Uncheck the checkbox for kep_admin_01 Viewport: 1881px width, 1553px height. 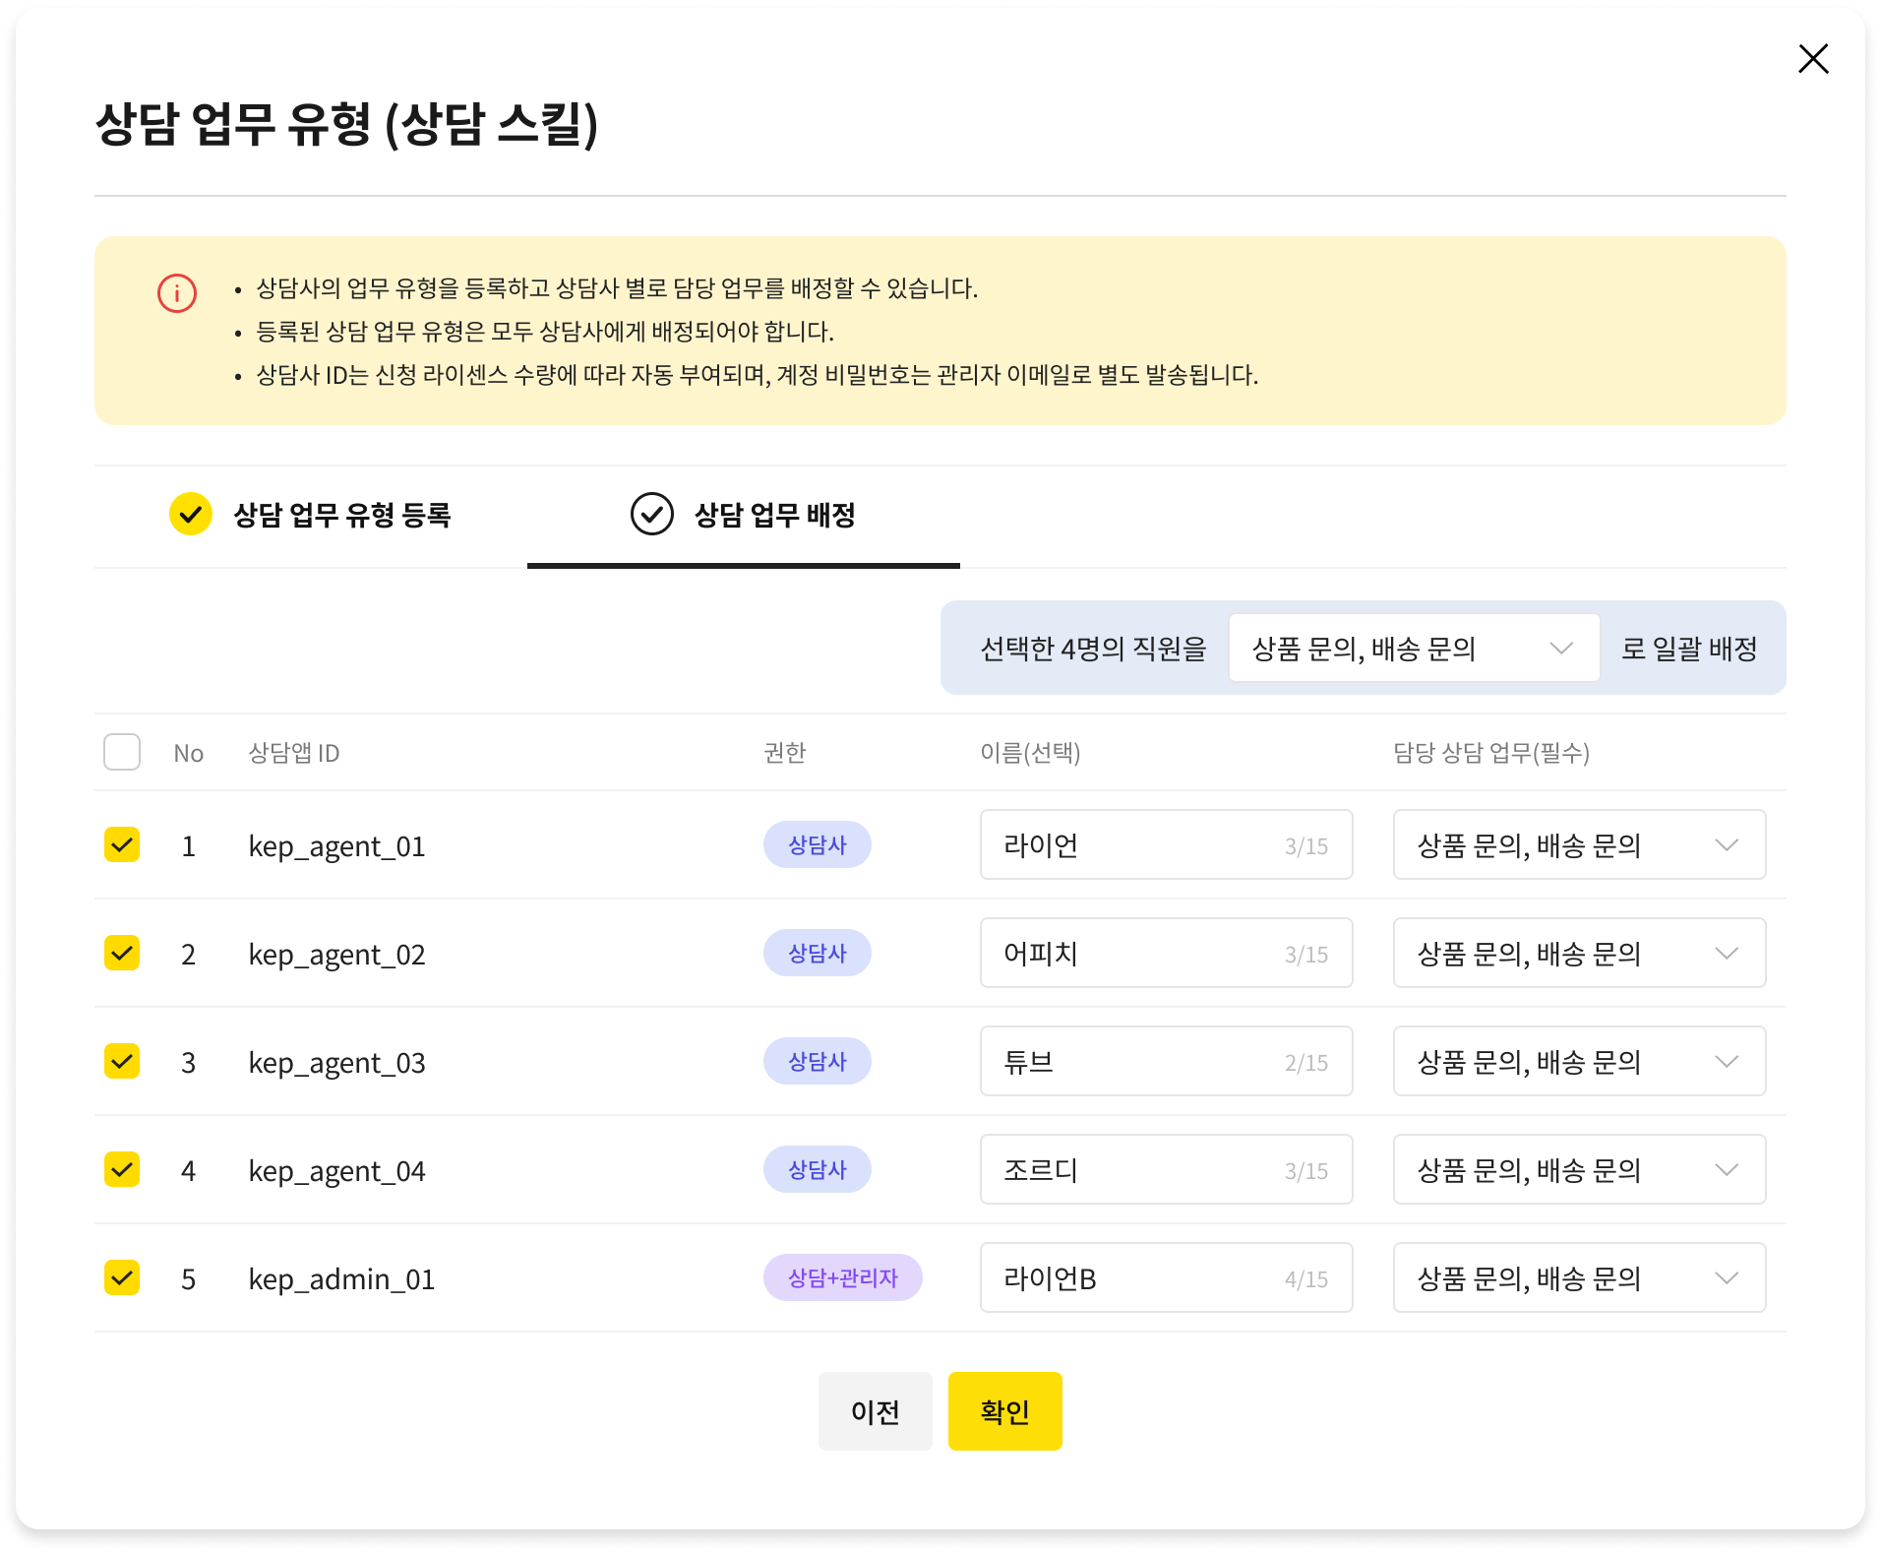pos(122,1278)
